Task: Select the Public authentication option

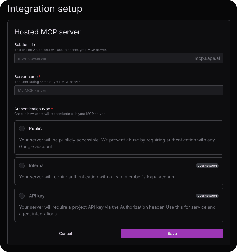Action: 22,128
